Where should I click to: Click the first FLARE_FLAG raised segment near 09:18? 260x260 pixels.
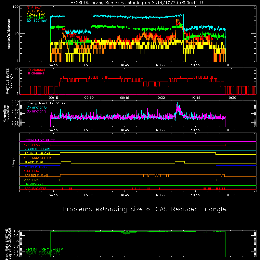[x=66, y=162]
